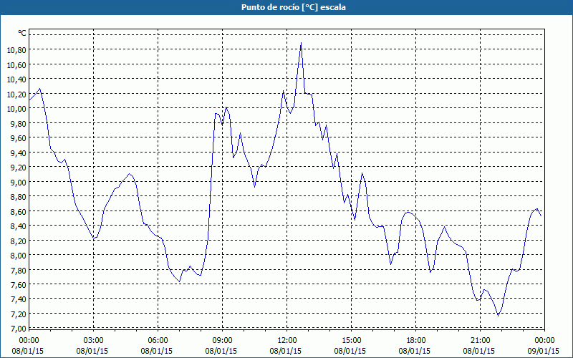This screenshot has width=573, height=358.
Task: Click the '7,80' y-axis value
Action: point(19,270)
